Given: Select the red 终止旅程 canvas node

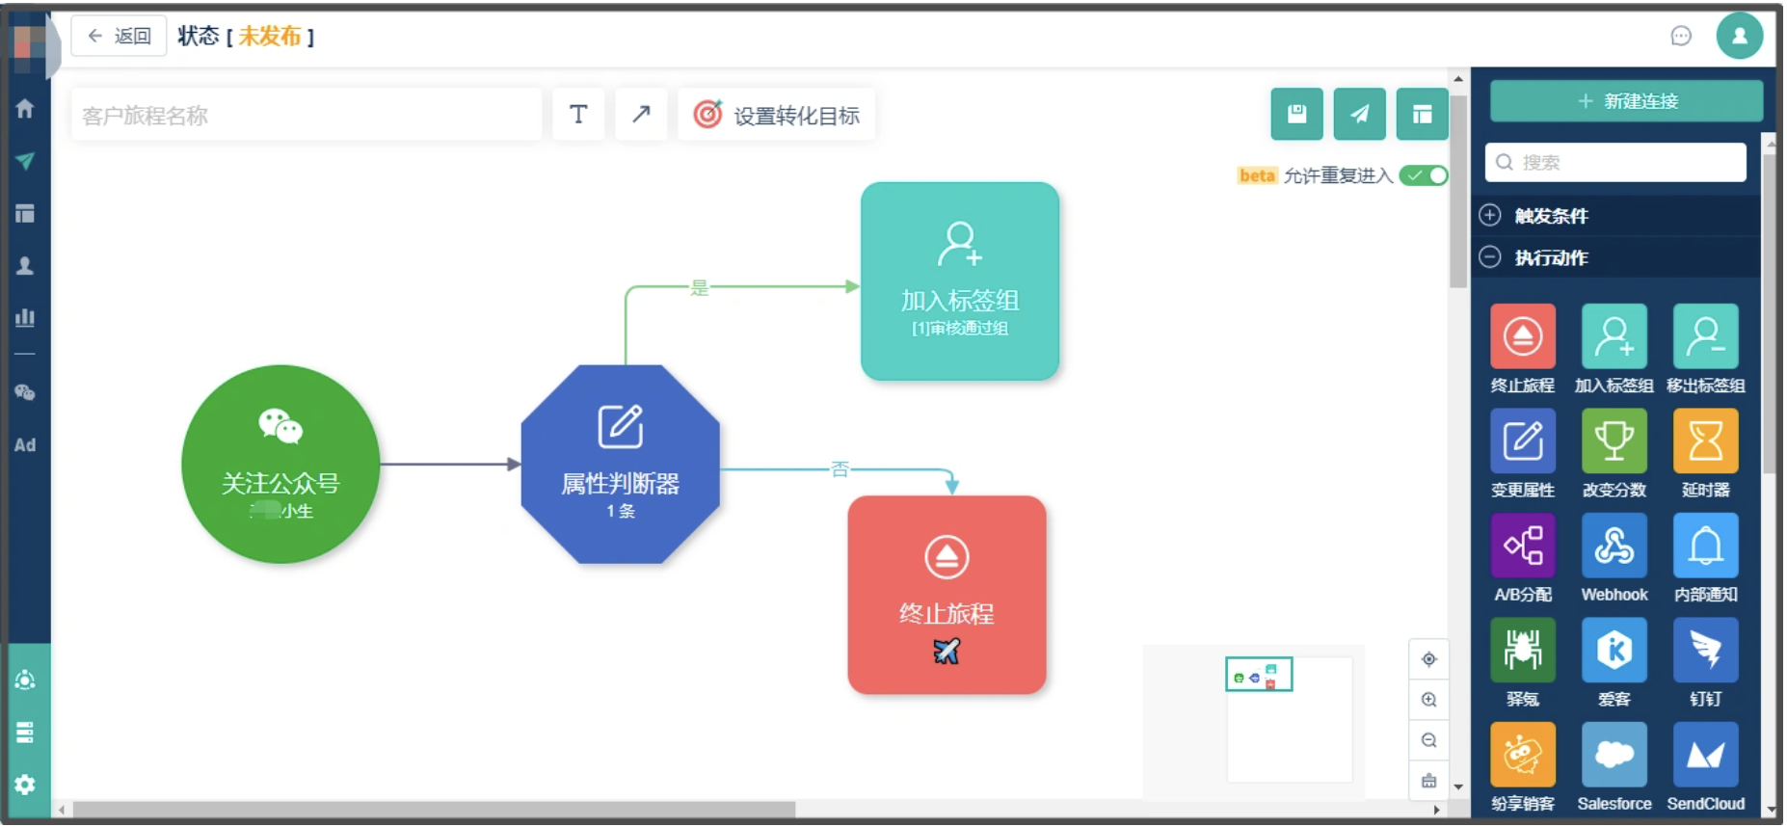Looking at the screenshot, I should tap(947, 596).
